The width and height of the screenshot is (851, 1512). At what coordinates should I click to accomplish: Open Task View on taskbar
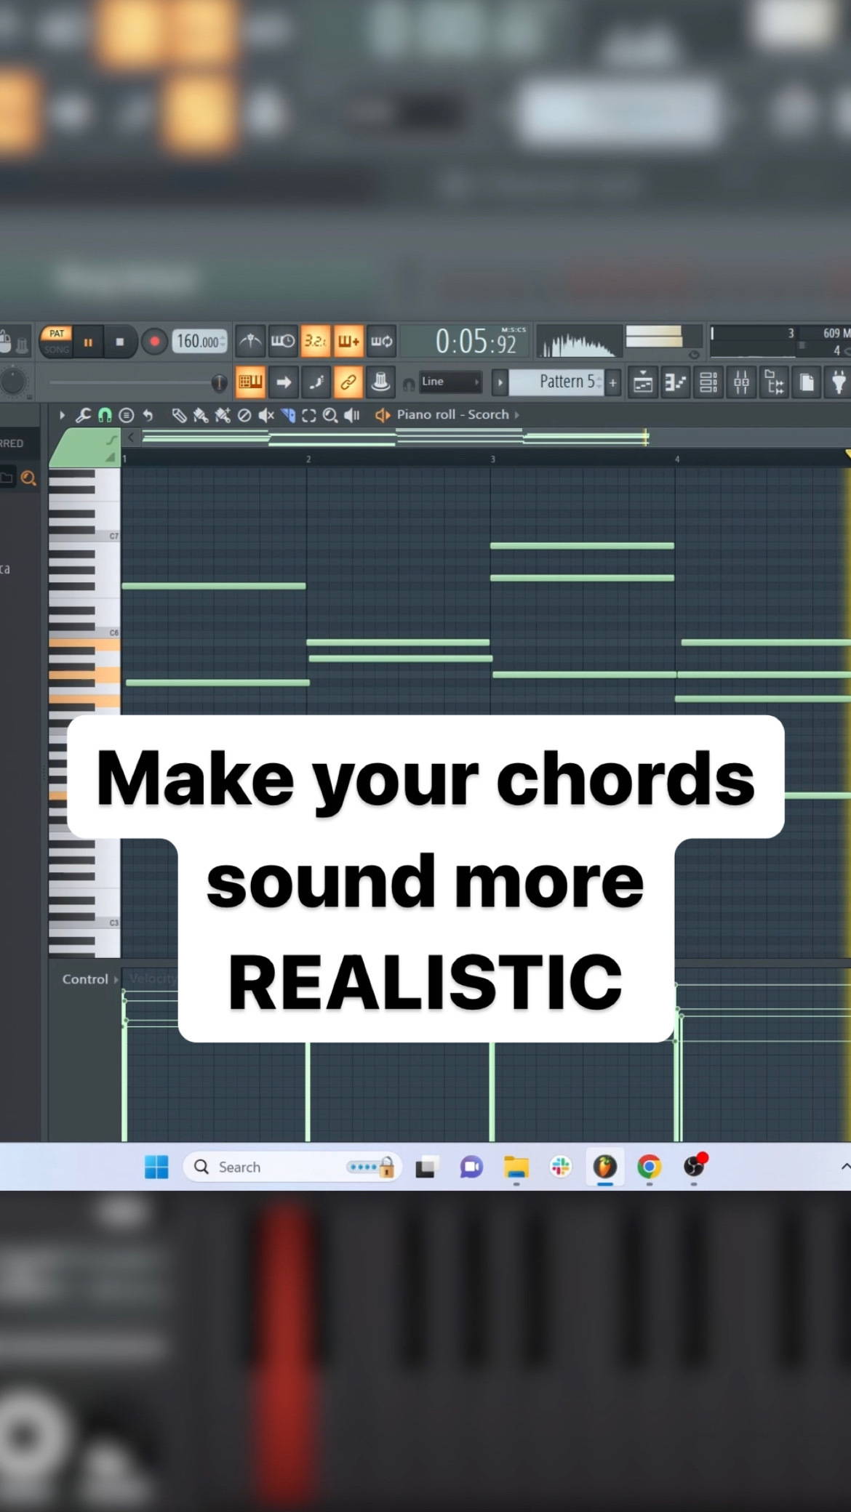(426, 1167)
